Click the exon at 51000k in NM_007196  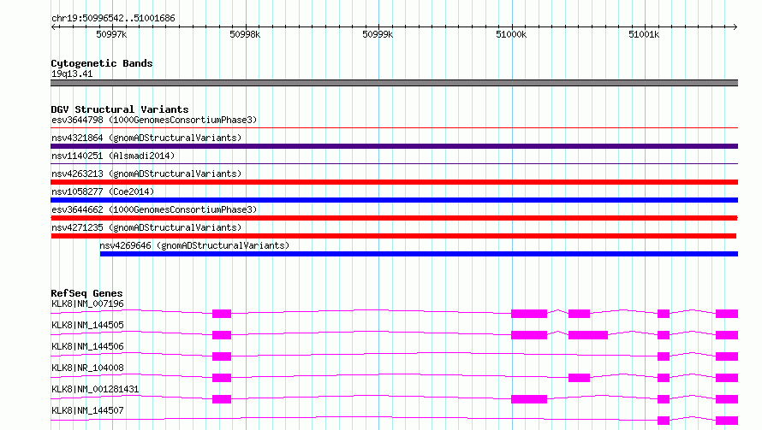point(529,314)
